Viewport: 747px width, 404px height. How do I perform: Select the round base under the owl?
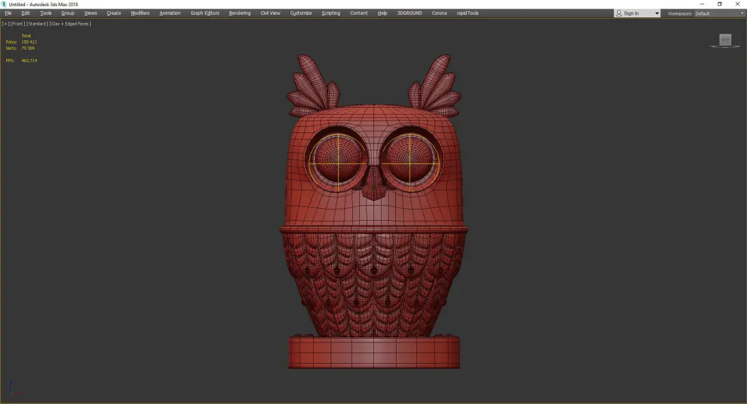point(374,352)
